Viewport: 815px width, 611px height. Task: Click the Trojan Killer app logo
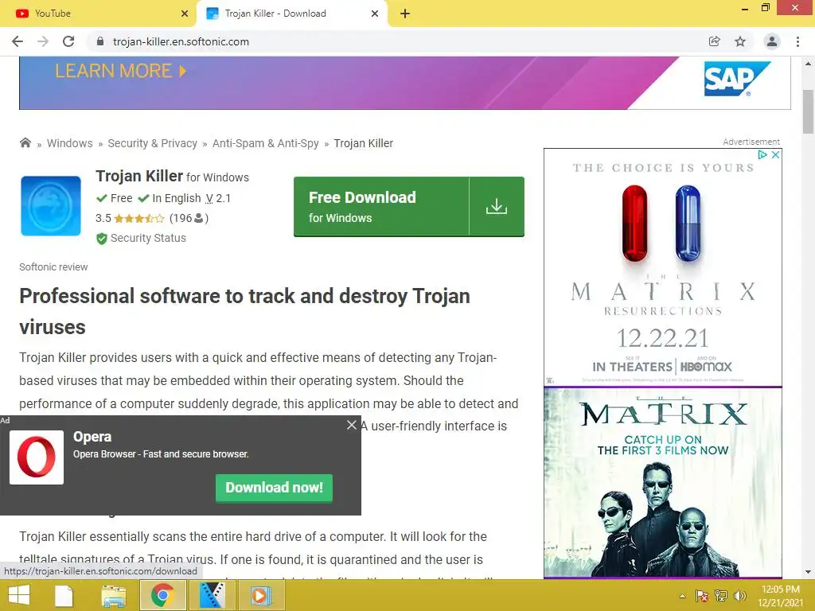point(50,206)
